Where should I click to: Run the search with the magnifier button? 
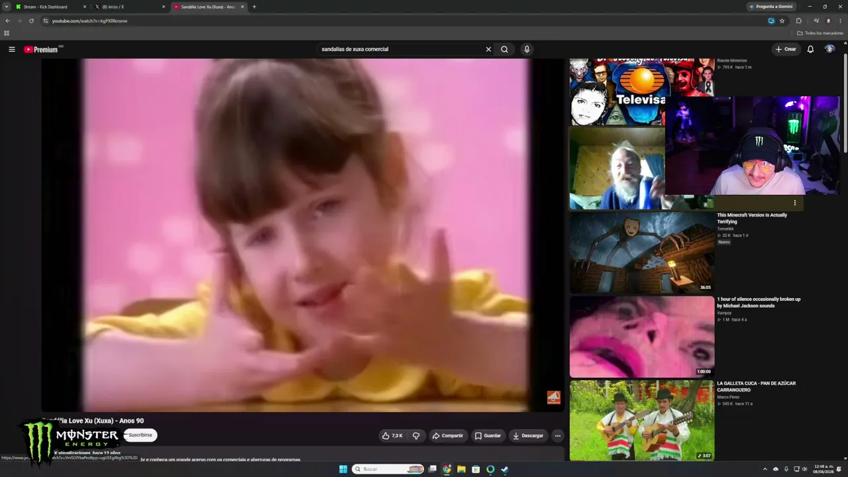[504, 49]
